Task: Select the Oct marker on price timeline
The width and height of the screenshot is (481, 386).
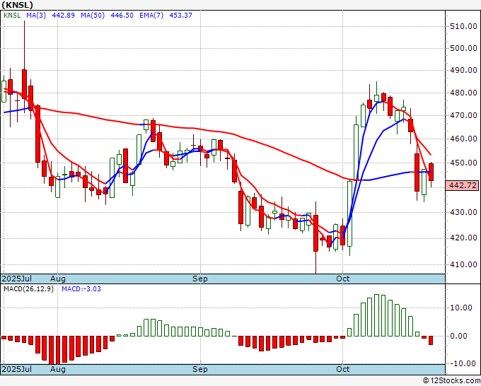Action: tap(342, 279)
